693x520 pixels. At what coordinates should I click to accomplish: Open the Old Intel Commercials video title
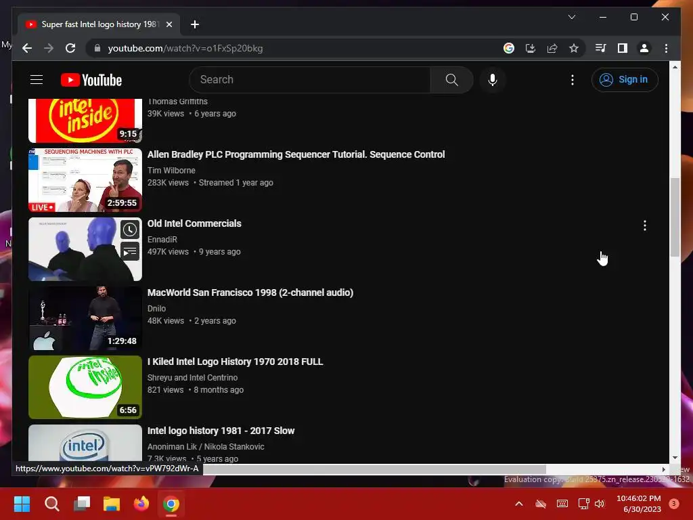point(194,223)
